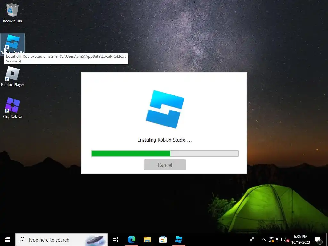Click the search highlight image in search box

pyautogui.click(x=95, y=240)
